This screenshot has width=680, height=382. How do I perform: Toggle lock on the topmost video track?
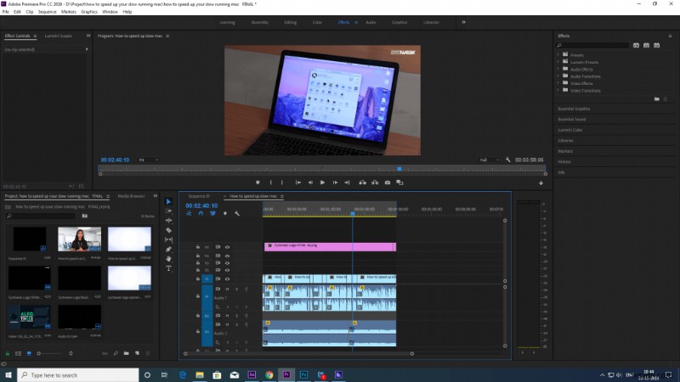coord(198,246)
